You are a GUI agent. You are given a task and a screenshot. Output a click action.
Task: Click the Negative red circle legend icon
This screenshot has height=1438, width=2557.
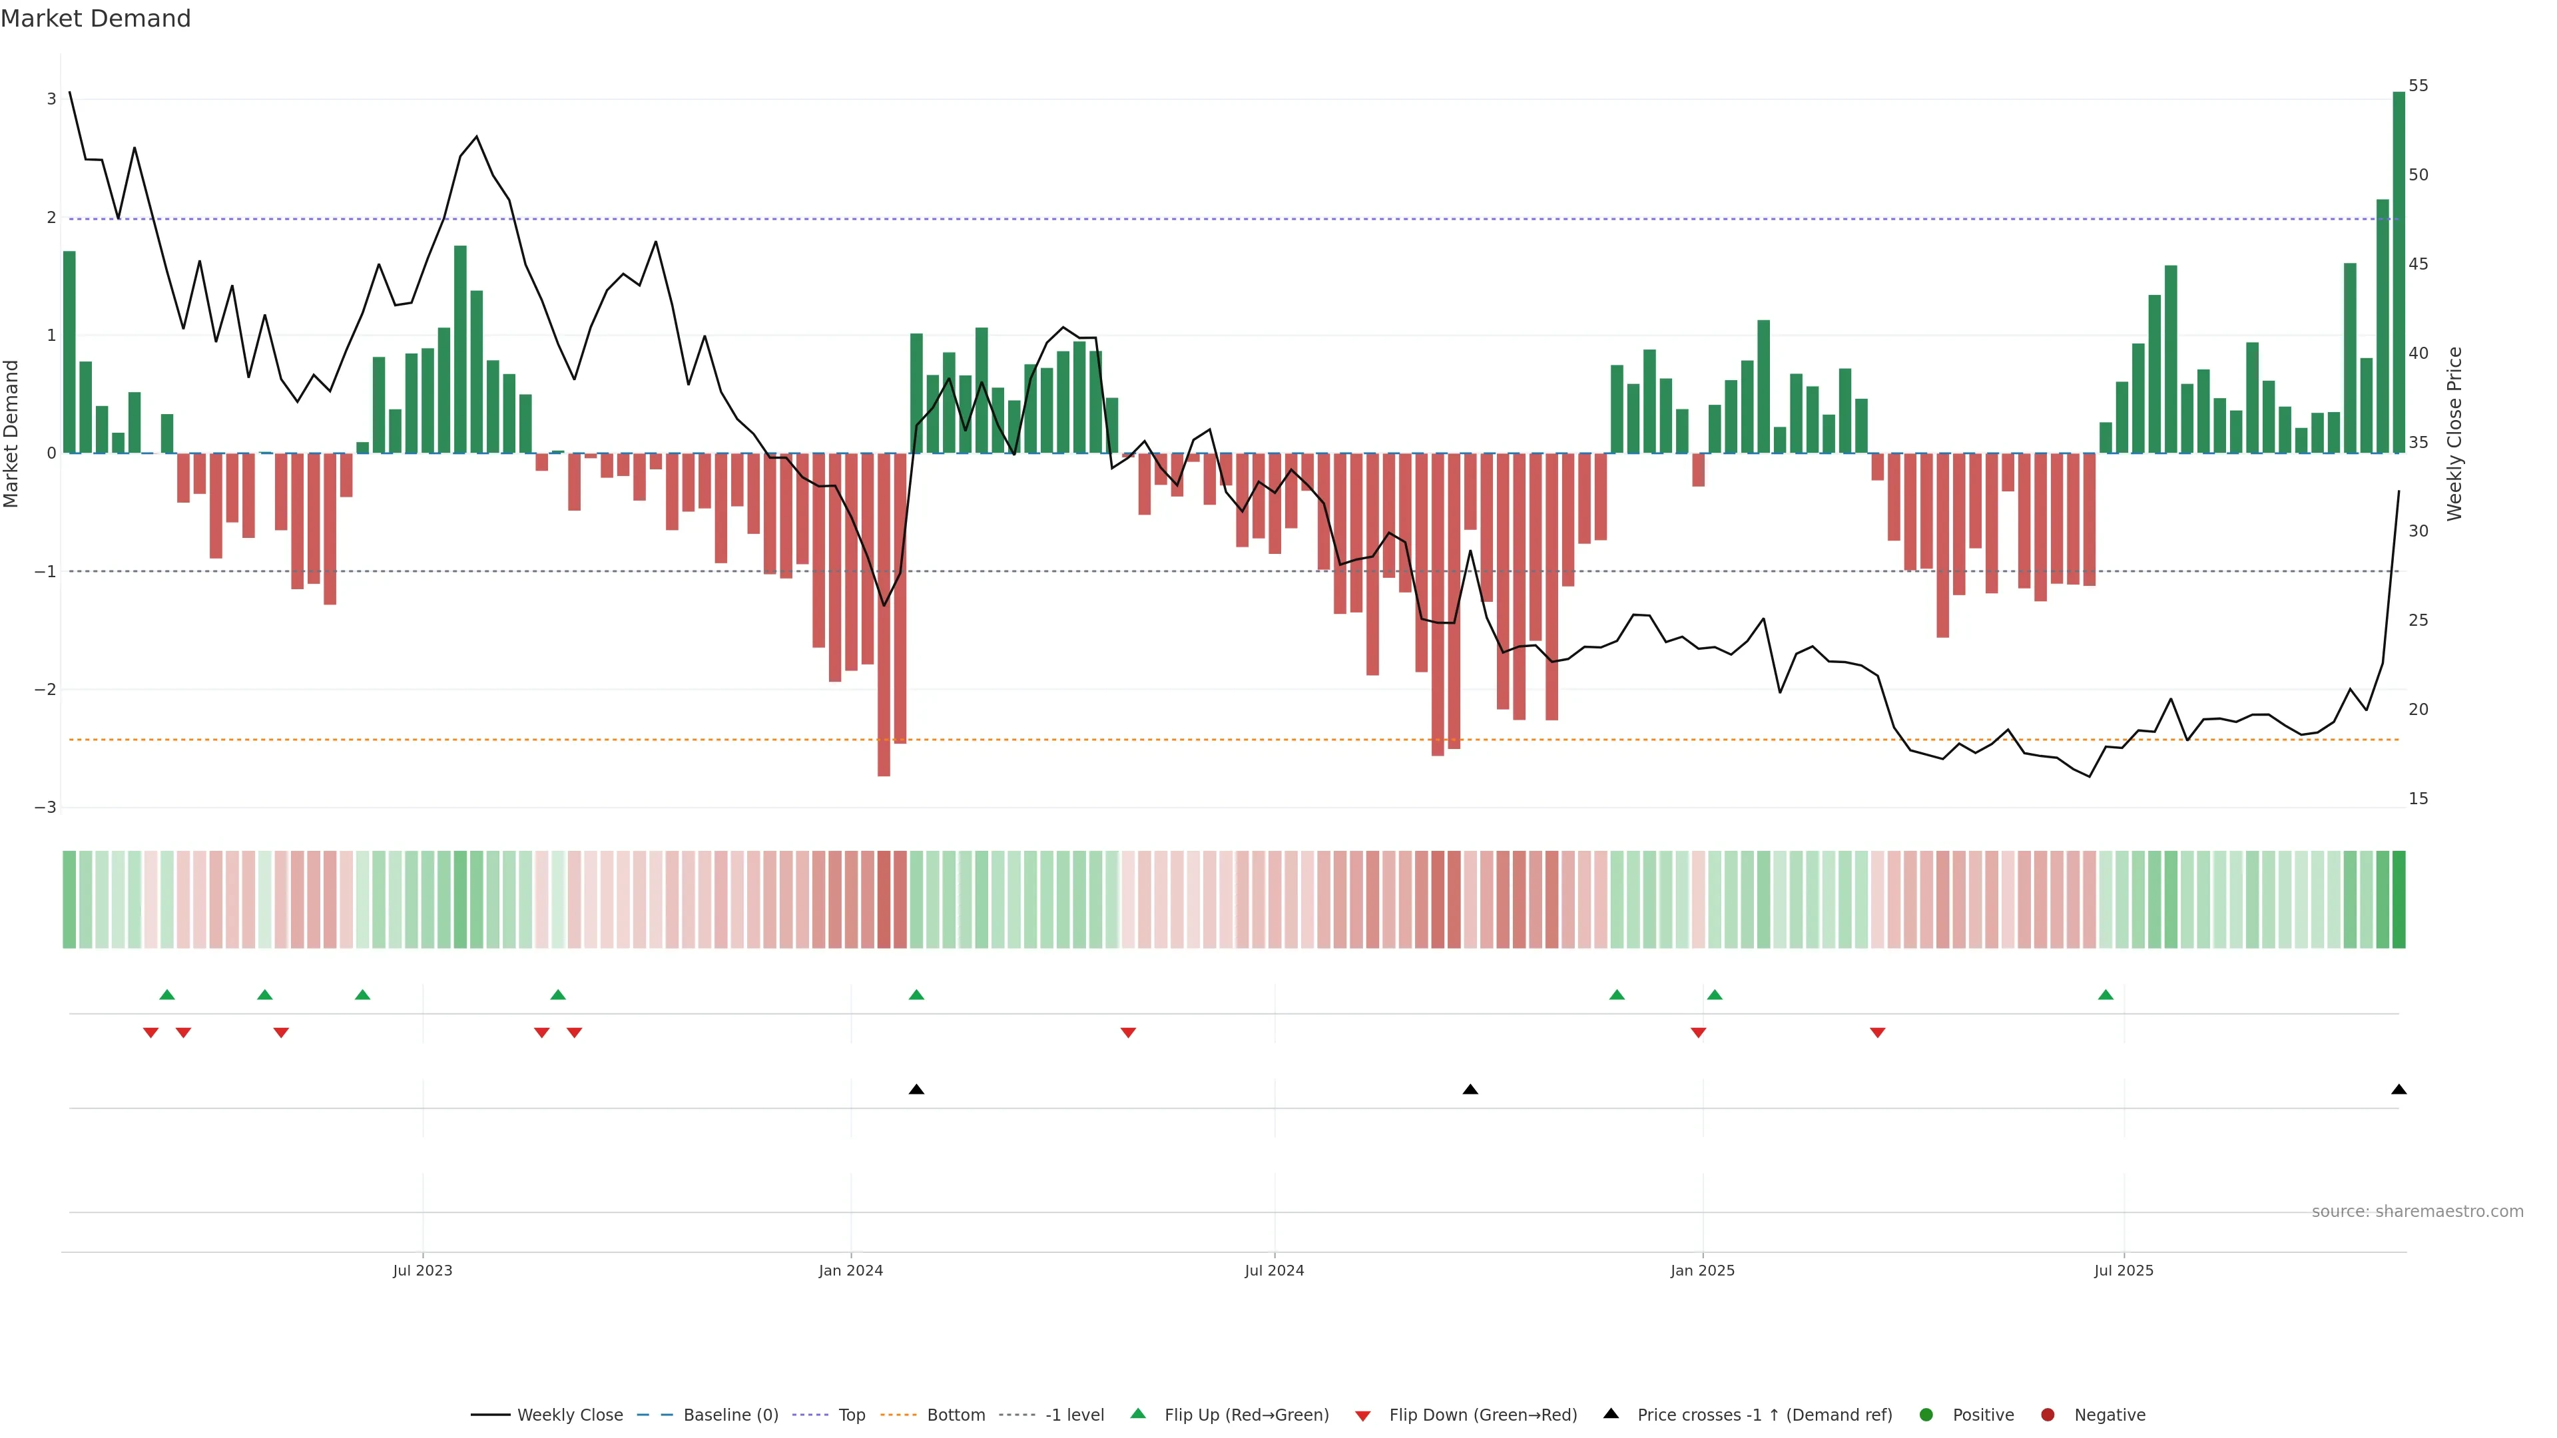point(2048,1415)
